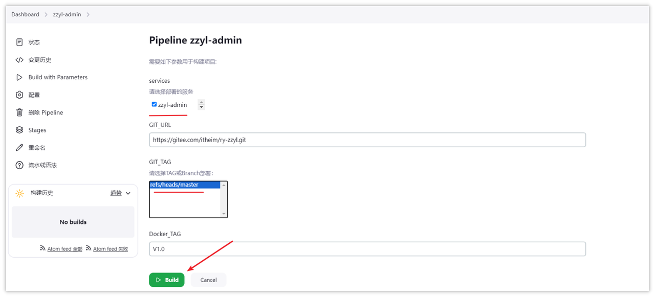Open the Stages layers icon
The image size is (655, 297).
coord(19,130)
